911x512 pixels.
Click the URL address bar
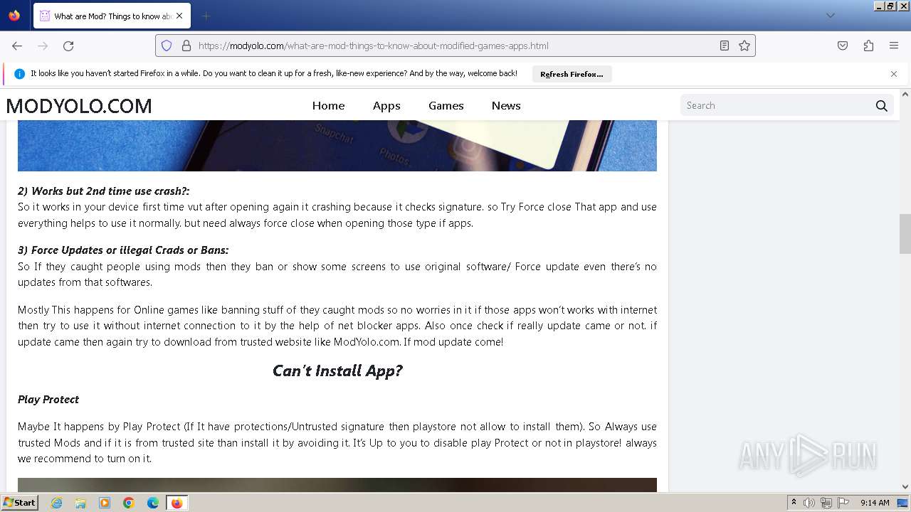point(455,46)
